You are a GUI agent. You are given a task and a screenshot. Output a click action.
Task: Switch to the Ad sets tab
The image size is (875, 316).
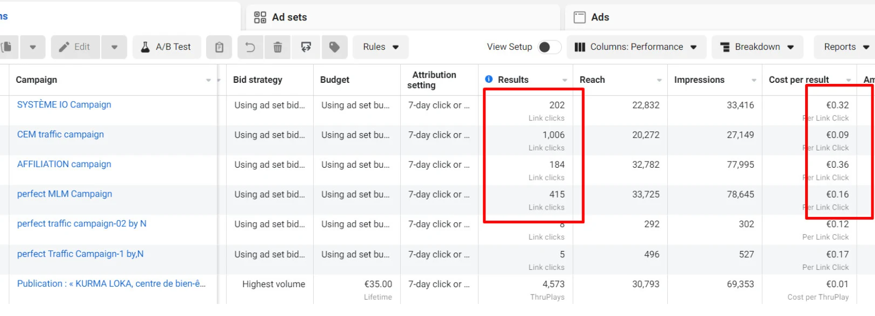click(289, 17)
